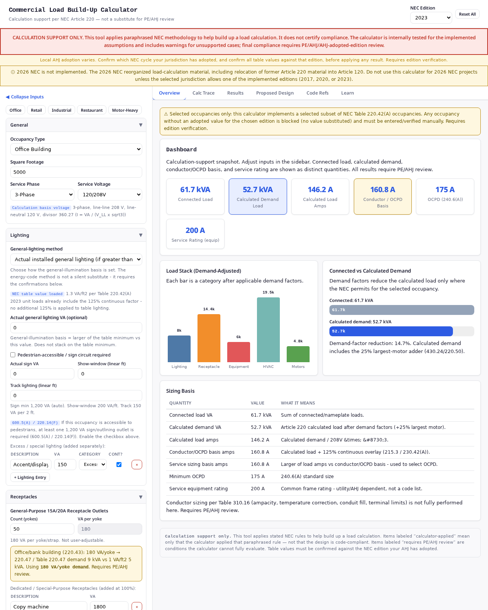Click the "NEC table value loaded" tag

tap(37, 294)
